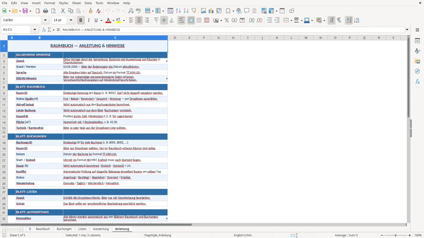
Task: Click the Clear Direct Formatting icon
Action: pos(99,11)
